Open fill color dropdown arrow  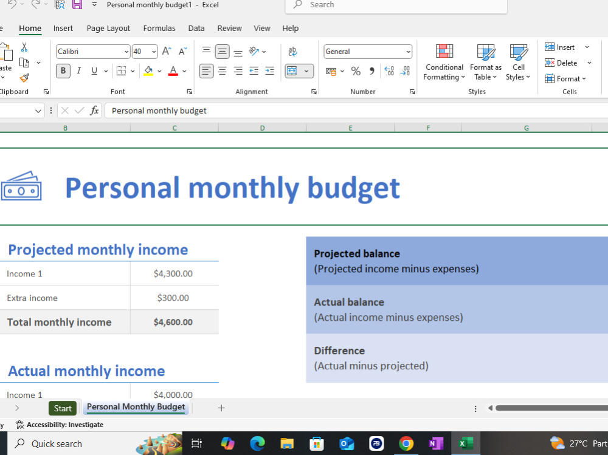pyautogui.click(x=159, y=71)
